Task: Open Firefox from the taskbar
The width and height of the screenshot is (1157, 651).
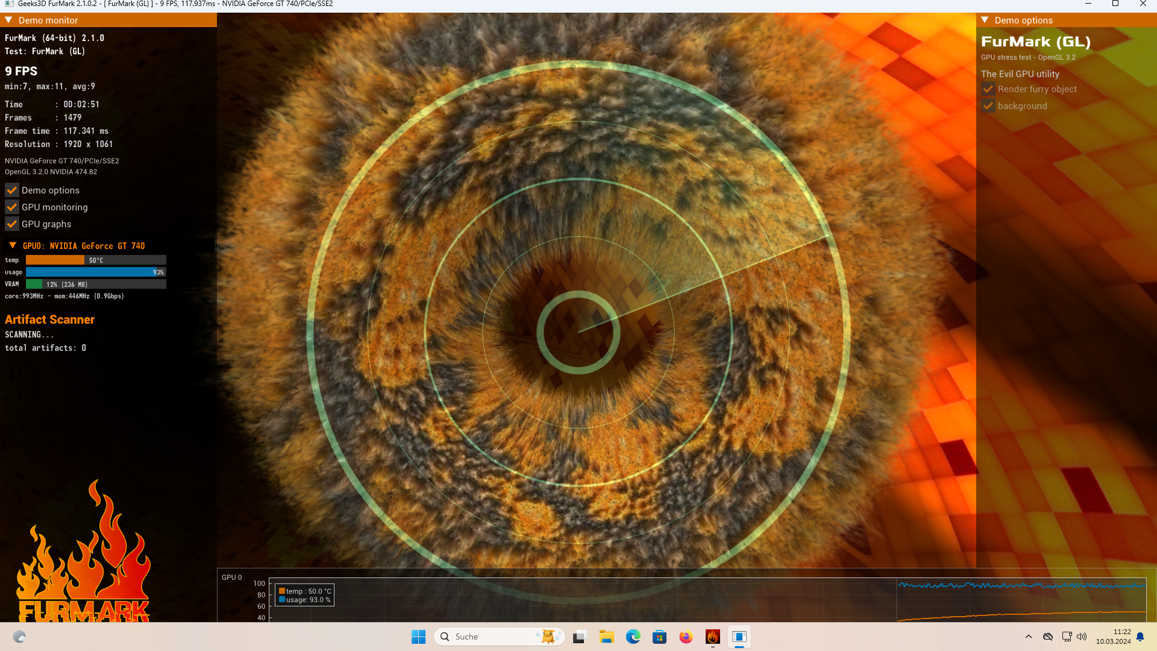Action: point(686,637)
